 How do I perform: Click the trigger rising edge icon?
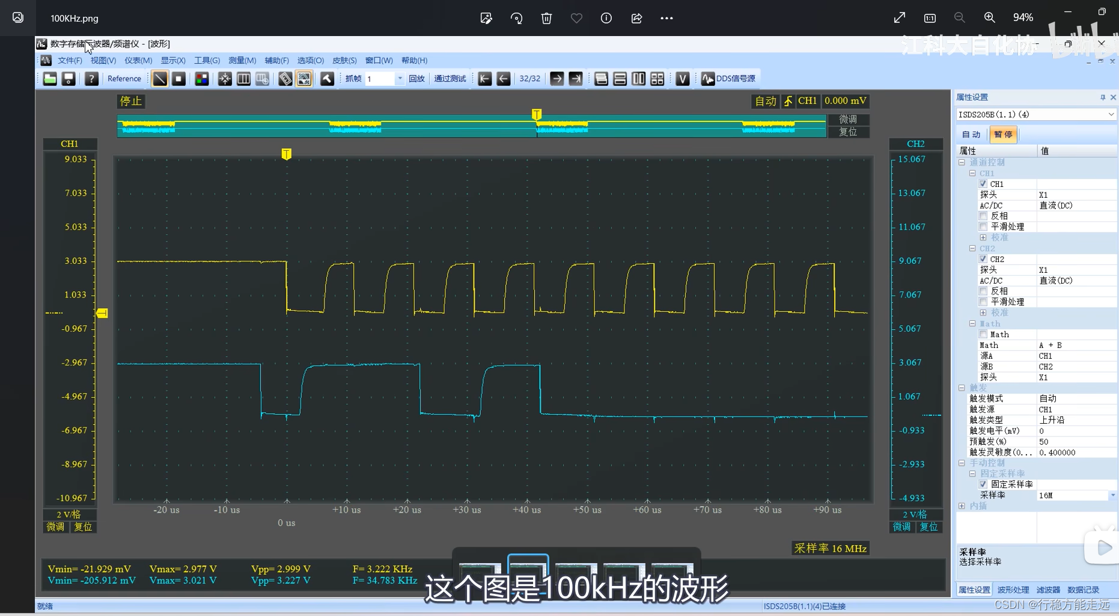(788, 101)
